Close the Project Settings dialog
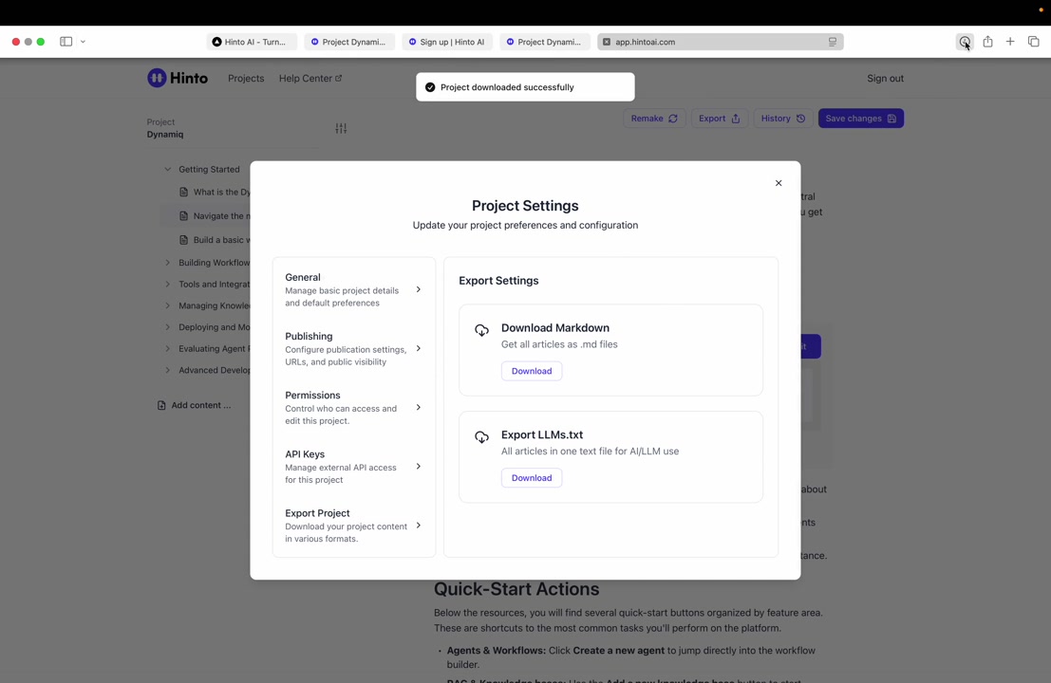Image resolution: width=1051 pixels, height=683 pixels. pos(779,183)
